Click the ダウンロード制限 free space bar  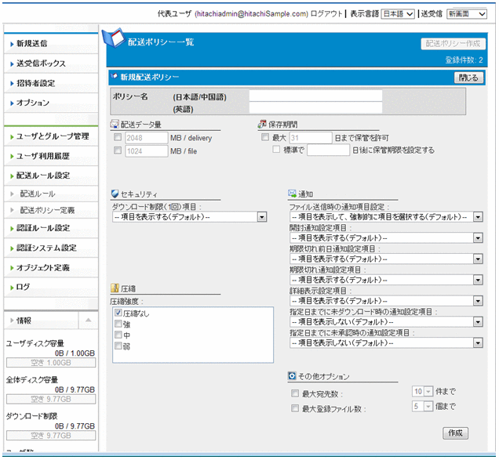pyautogui.click(x=51, y=436)
